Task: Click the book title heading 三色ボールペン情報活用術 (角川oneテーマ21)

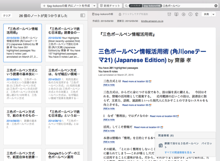Action: point(152,56)
